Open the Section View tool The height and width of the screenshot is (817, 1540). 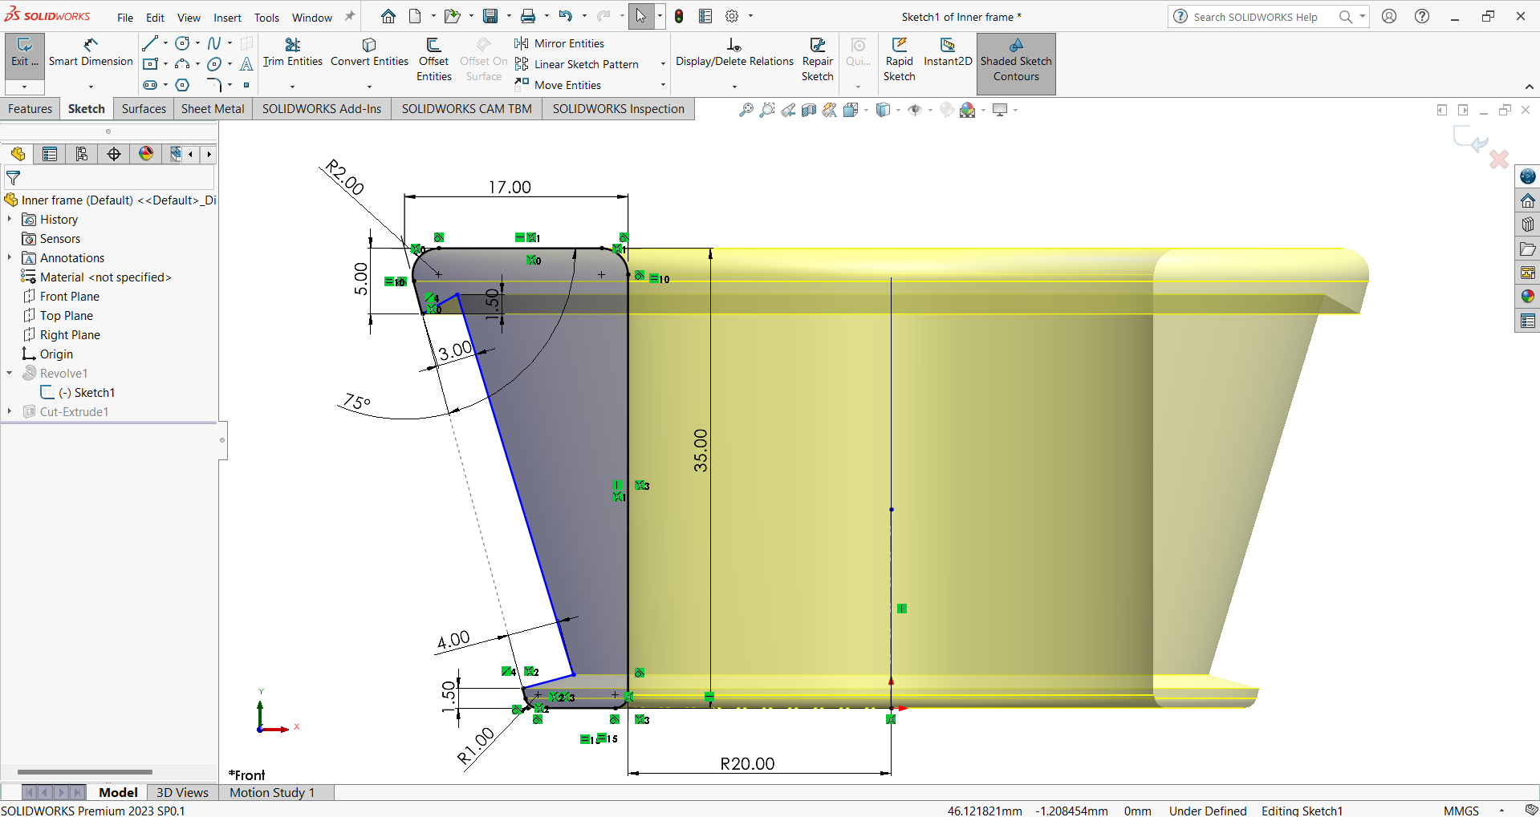[809, 110]
